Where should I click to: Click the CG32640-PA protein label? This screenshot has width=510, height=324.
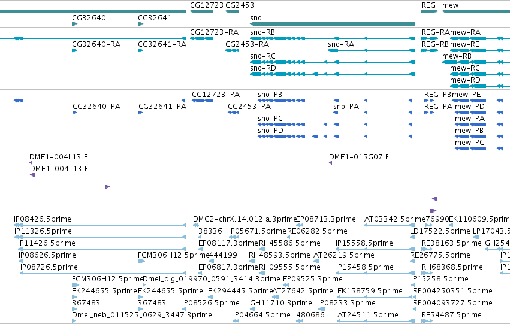click(96, 107)
